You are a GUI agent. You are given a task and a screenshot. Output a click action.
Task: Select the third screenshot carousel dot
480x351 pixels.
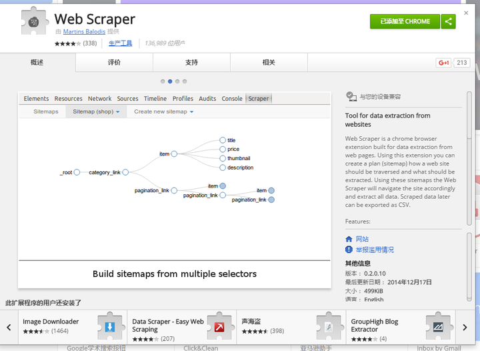click(x=177, y=81)
